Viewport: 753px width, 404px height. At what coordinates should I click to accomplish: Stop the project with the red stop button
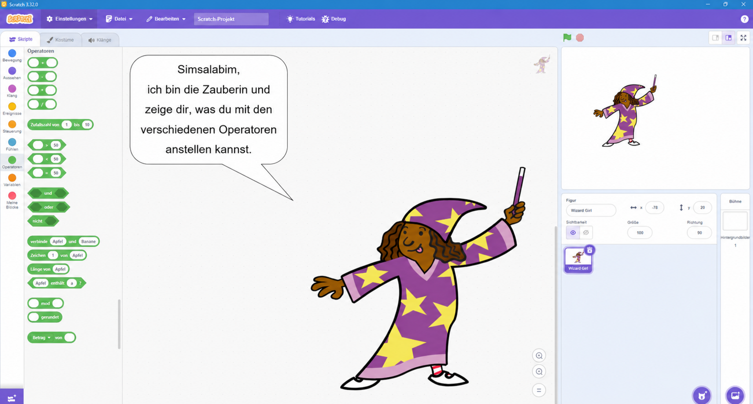pyautogui.click(x=580, y=38)
